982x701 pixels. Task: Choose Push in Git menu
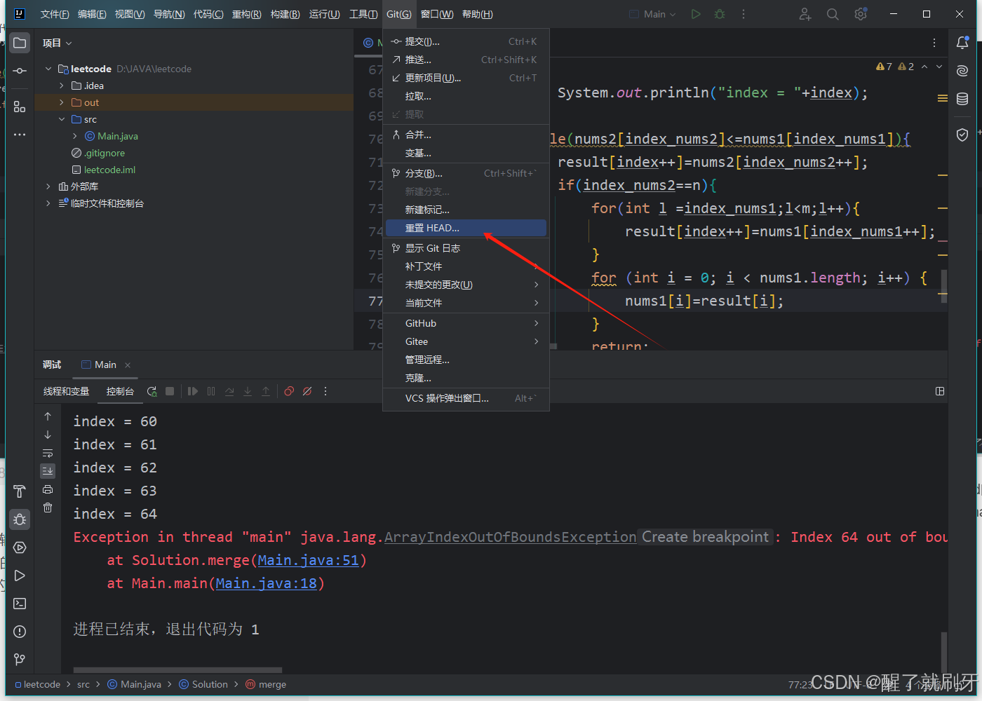pos(466,60)
